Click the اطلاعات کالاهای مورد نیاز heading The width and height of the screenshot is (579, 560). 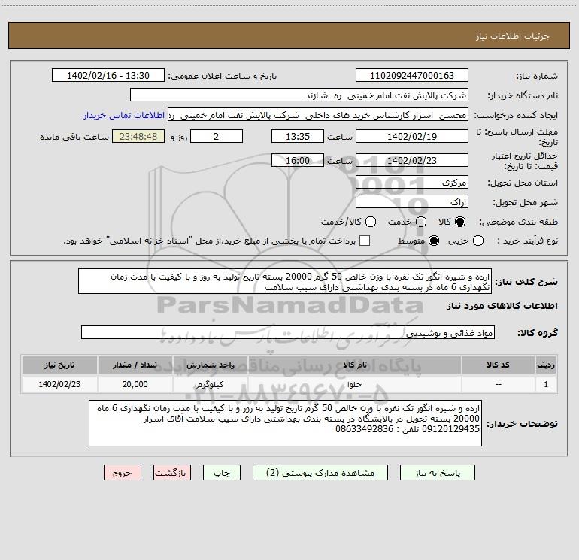(502, 306)
